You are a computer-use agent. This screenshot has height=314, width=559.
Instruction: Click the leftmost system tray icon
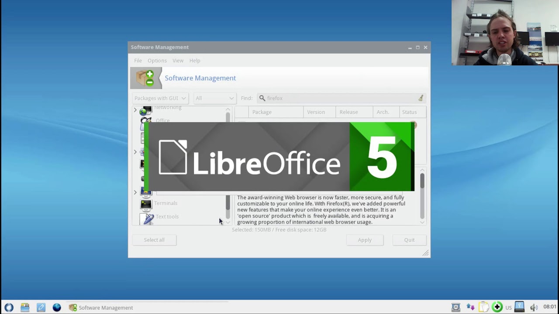click(456, 307)
